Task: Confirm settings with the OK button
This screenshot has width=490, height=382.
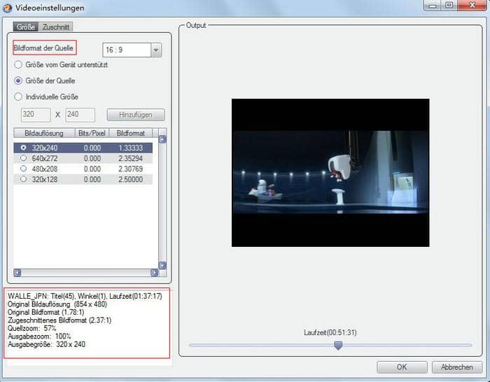Action: click(402, 367)
